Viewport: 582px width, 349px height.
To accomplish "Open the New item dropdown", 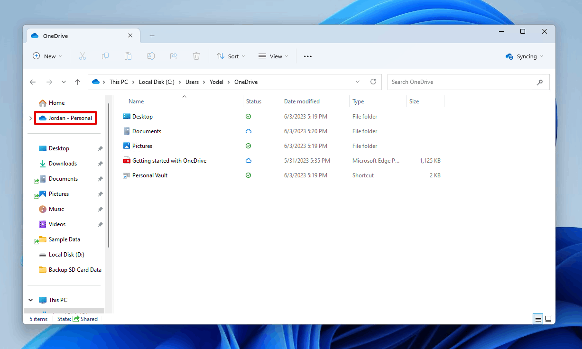I will [47, 56].
